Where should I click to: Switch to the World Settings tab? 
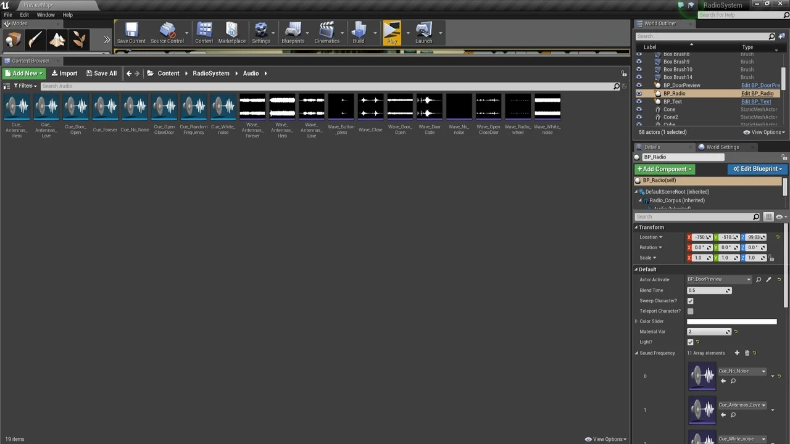tap(722, 147)
